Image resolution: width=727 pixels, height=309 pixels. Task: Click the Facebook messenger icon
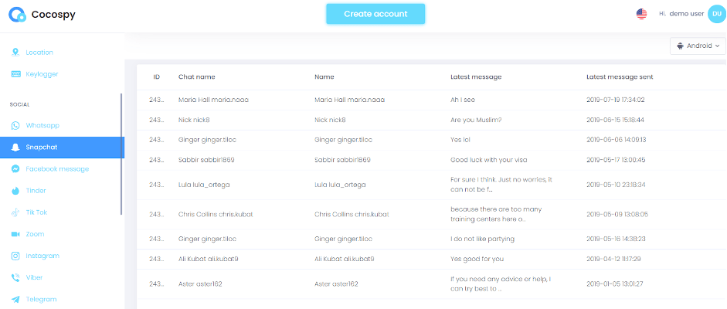point(15,169)
